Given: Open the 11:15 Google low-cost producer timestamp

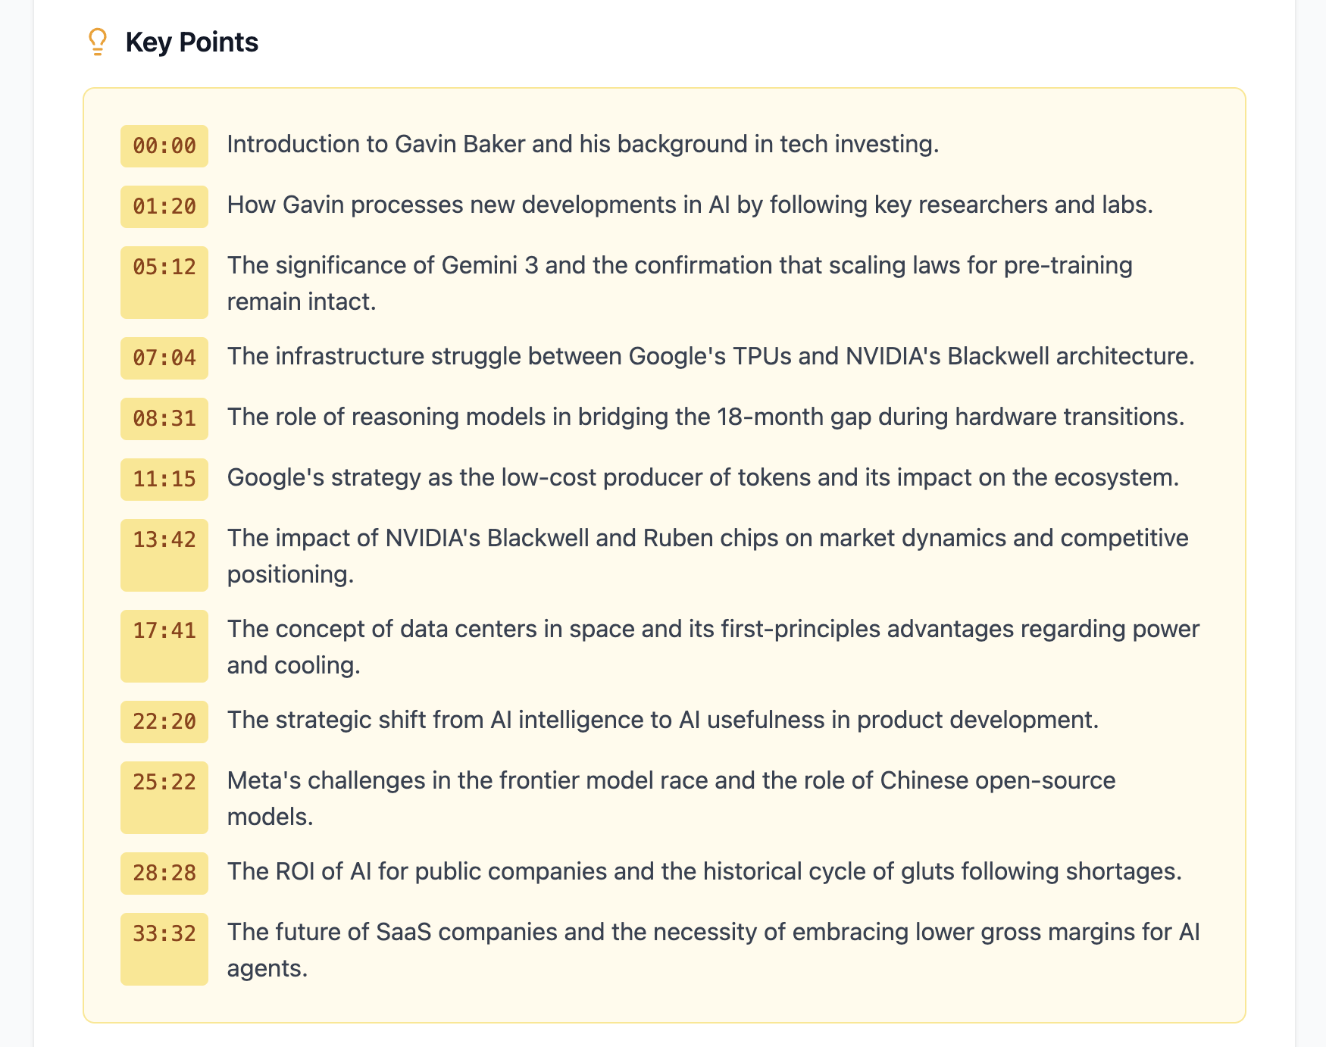Looking at the screenshot, I should click(164, 479).
